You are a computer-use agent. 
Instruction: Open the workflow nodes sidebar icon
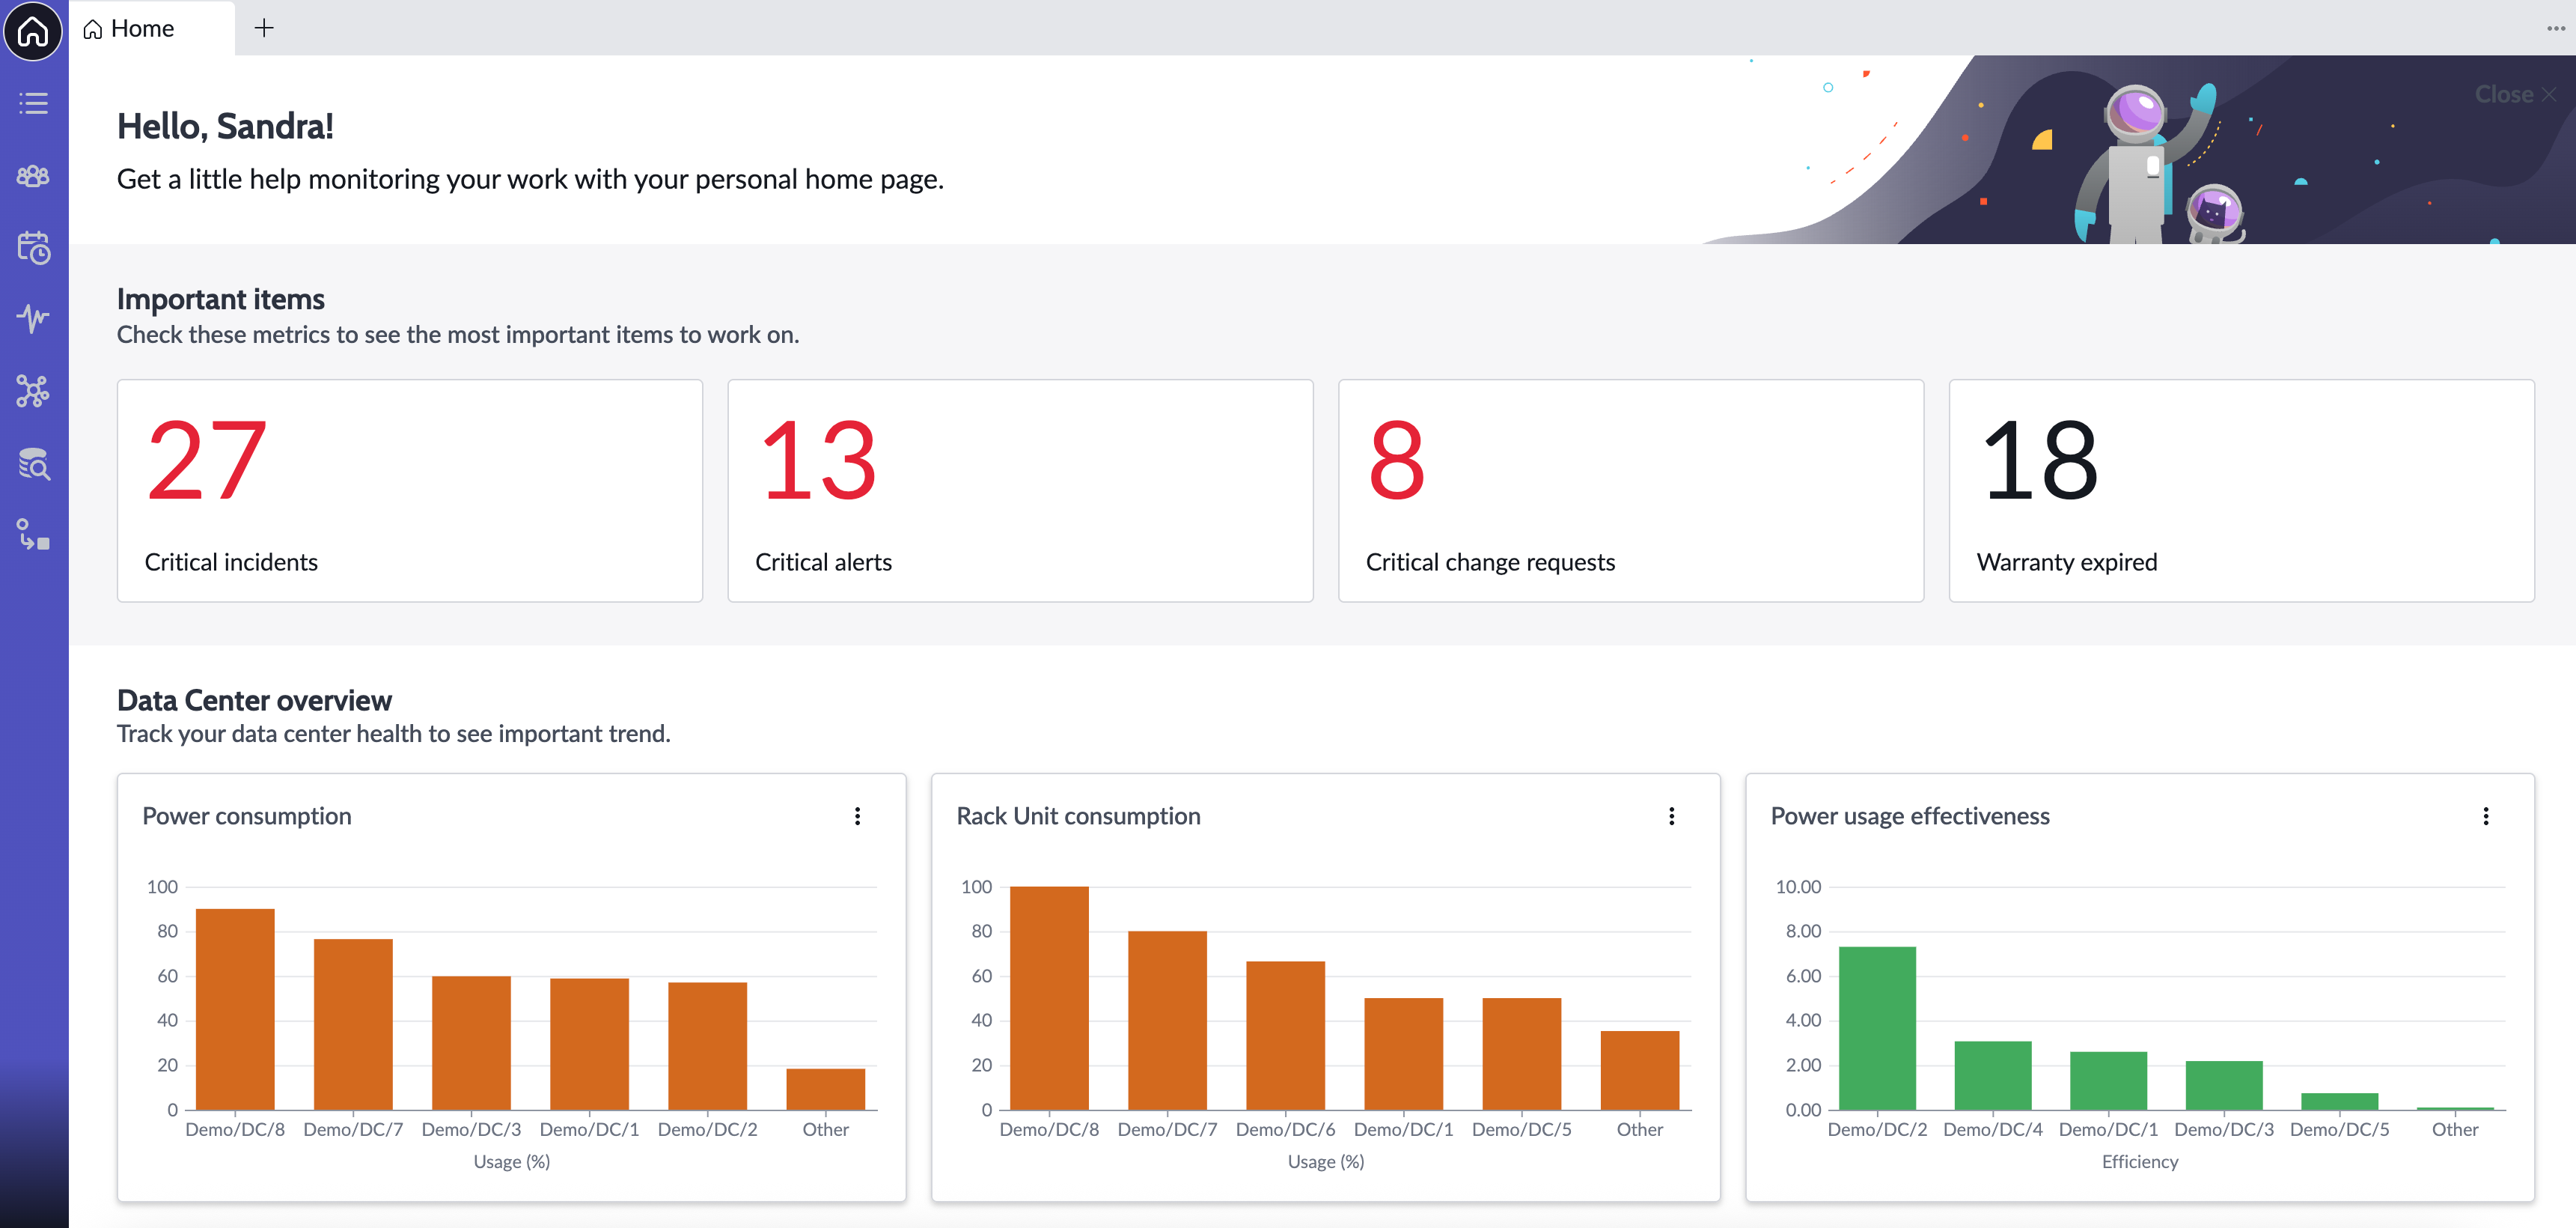point(33,535)
